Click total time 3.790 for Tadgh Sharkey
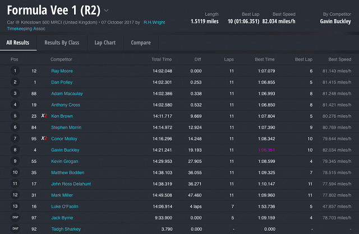The image size is (359, 234). tap(167, 229)
